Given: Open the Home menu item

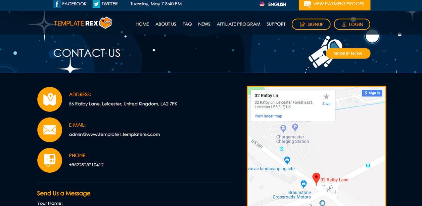Looking at the screenshot, I should click(x=142, y=24).
